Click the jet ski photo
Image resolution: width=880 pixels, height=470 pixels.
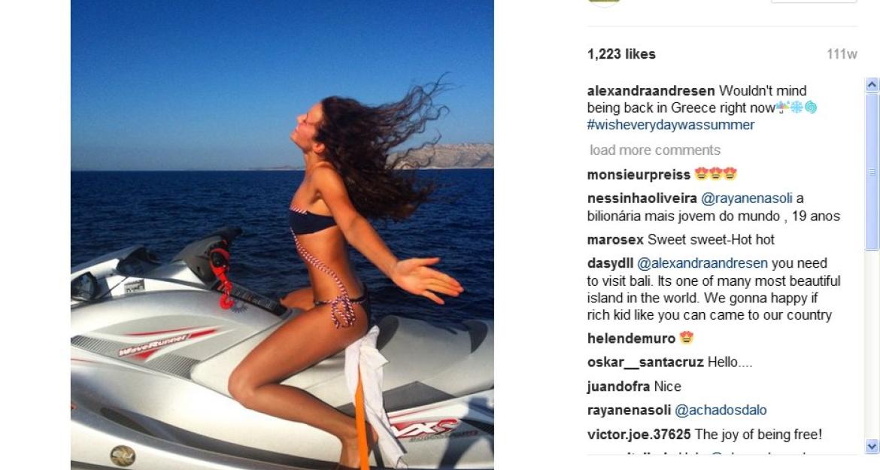(x=282, y=235)
